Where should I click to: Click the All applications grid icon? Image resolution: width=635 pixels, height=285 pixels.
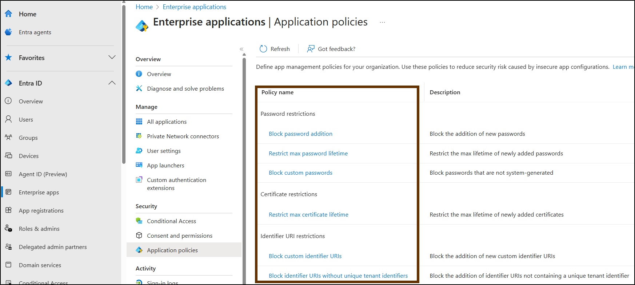[x=139, y=121]
